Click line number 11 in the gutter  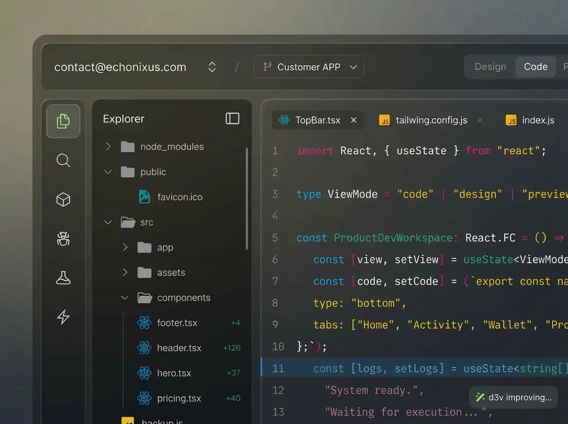[x=278, y=368]
